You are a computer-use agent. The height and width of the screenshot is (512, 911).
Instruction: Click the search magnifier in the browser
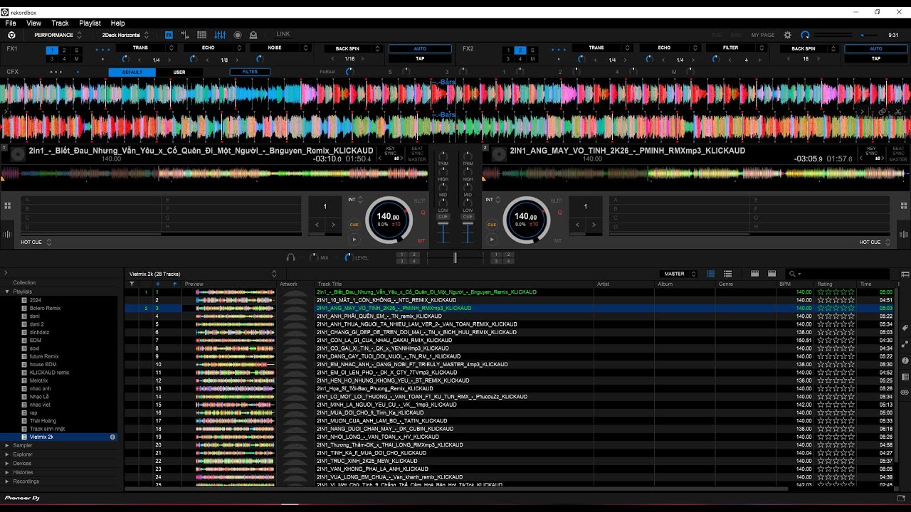point(791,274)
